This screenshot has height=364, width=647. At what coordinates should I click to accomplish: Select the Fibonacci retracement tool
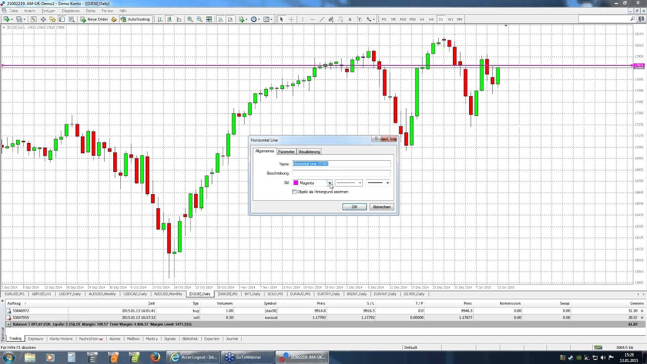coord(340,19)
